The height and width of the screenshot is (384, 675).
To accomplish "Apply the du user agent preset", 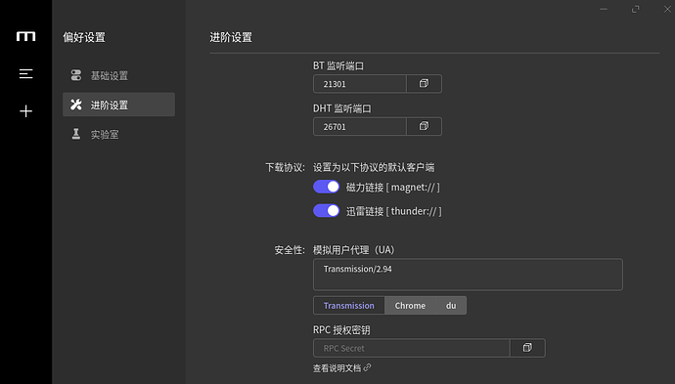I will click(x=451, y=305).
